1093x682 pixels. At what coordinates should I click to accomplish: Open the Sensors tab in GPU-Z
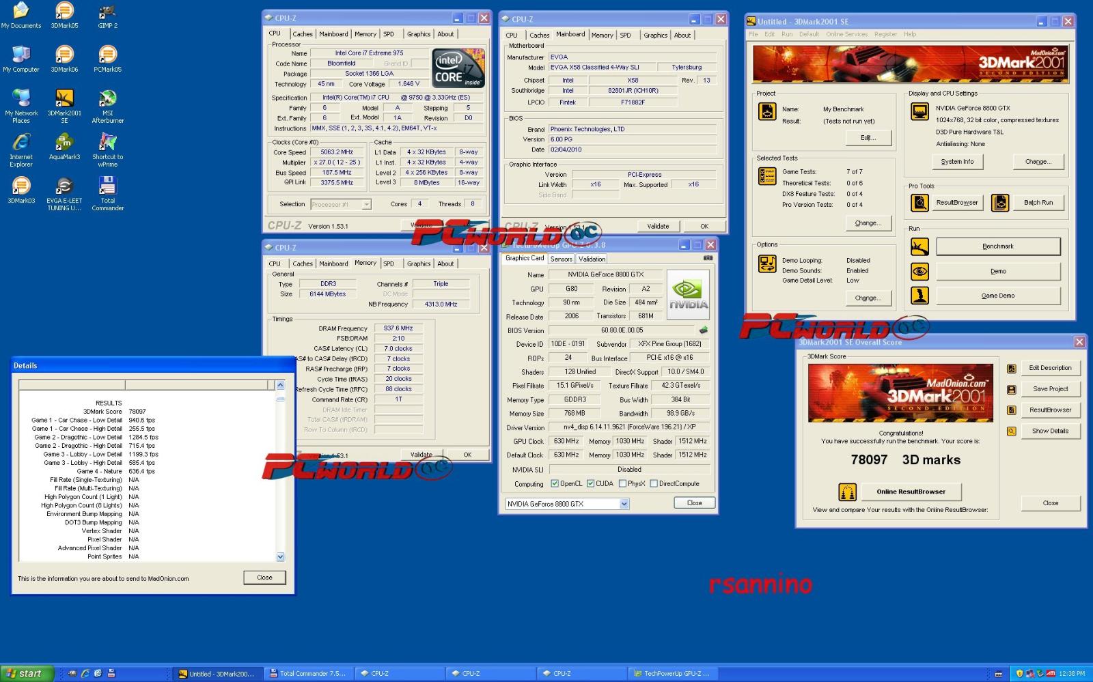[562, 259]
